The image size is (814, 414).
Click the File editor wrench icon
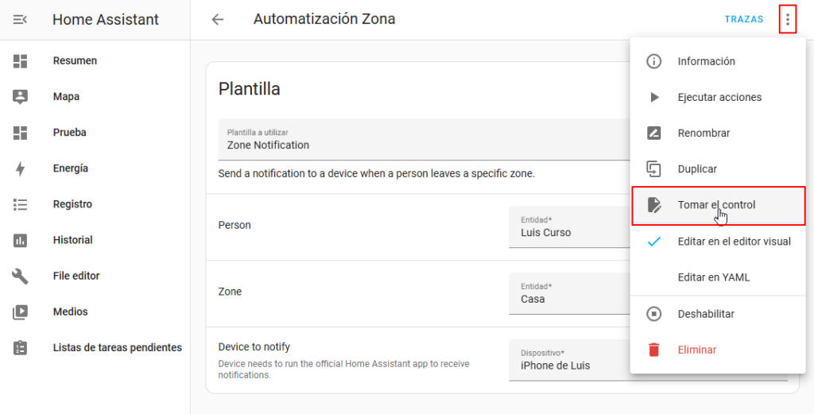(21, 276)
